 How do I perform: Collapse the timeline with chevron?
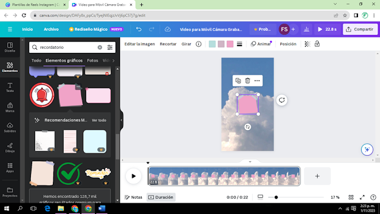pyautogui.click(x=250, y=162)
